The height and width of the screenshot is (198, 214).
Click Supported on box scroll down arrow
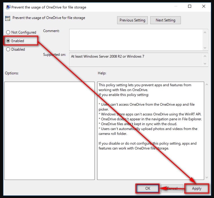point(205,63)
